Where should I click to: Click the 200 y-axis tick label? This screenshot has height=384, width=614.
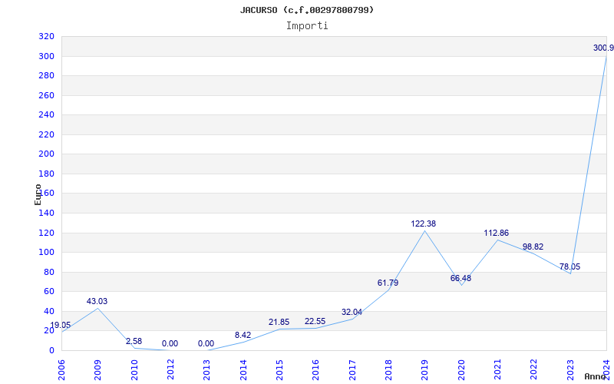pyautogui.click(x=46, y=154)
